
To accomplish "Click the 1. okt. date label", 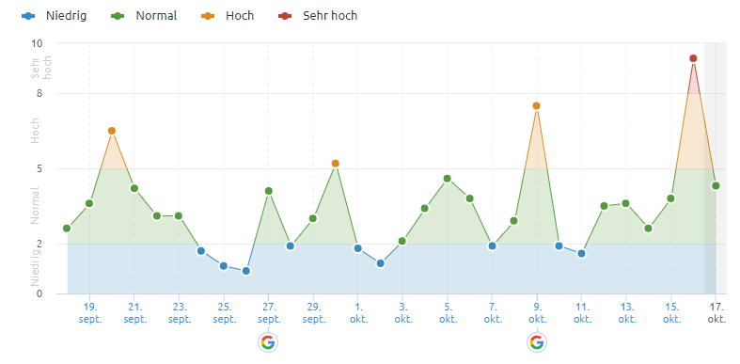I will [358, 313].
